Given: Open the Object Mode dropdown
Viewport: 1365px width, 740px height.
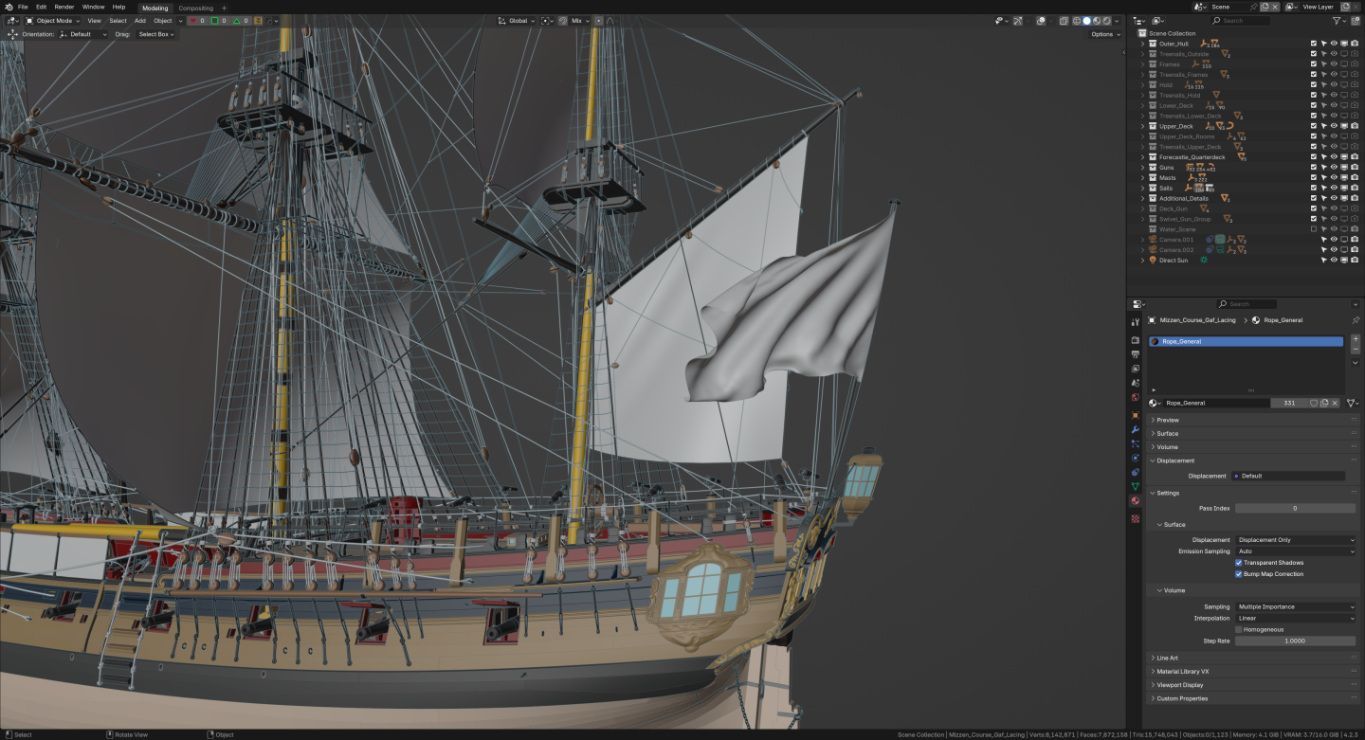Looking at the screenshot, I should point(53,20).
